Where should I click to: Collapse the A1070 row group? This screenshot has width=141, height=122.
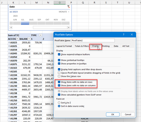[x=9, y=60]
